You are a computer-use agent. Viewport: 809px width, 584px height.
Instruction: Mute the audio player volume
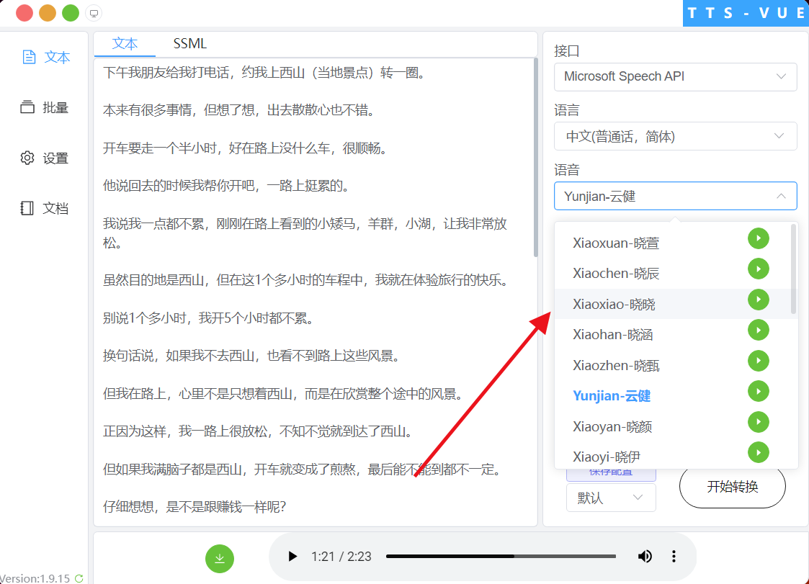point(645,556)
